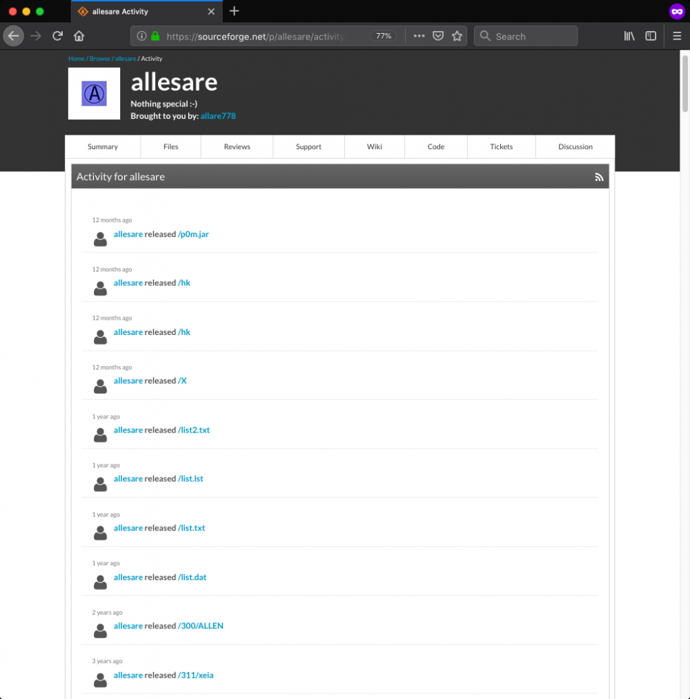
Task: Open the /list2.txt file link
Action: pos(194,430)
